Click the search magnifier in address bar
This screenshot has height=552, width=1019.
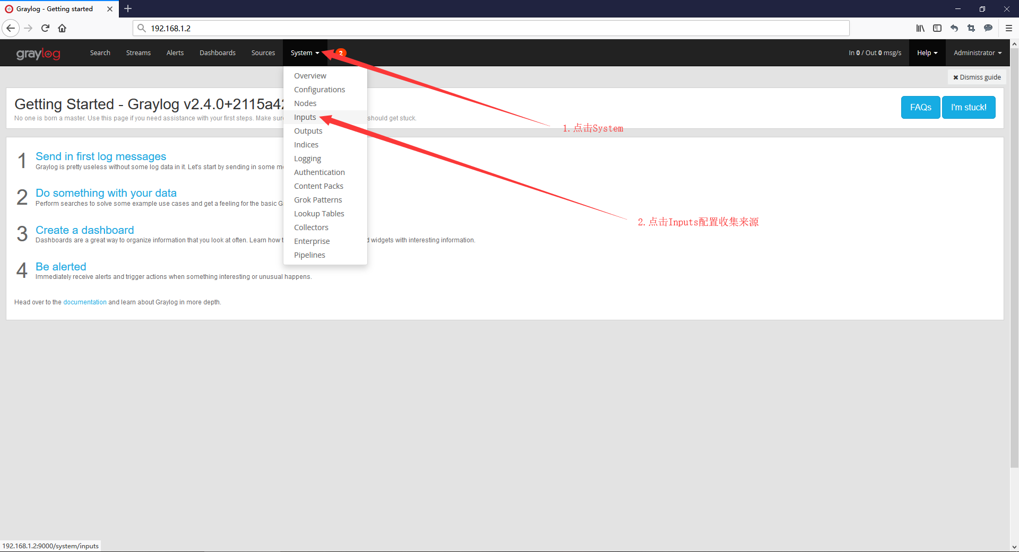[141, 28]
